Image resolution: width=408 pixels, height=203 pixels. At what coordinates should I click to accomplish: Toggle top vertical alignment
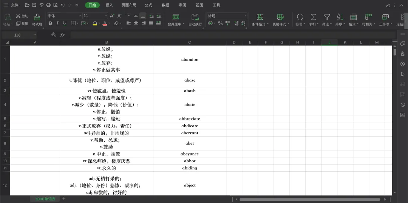coord(128,16)
